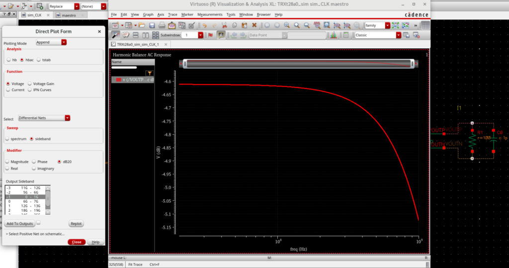This screenshot has width=509, height=268.
Task: Click the zoom in magnifier icon
Action: pos(297,25)
